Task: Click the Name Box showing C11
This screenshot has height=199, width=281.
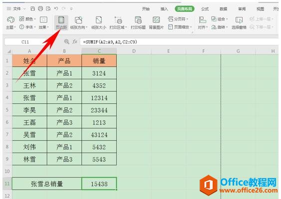Action: click(25, 42)
